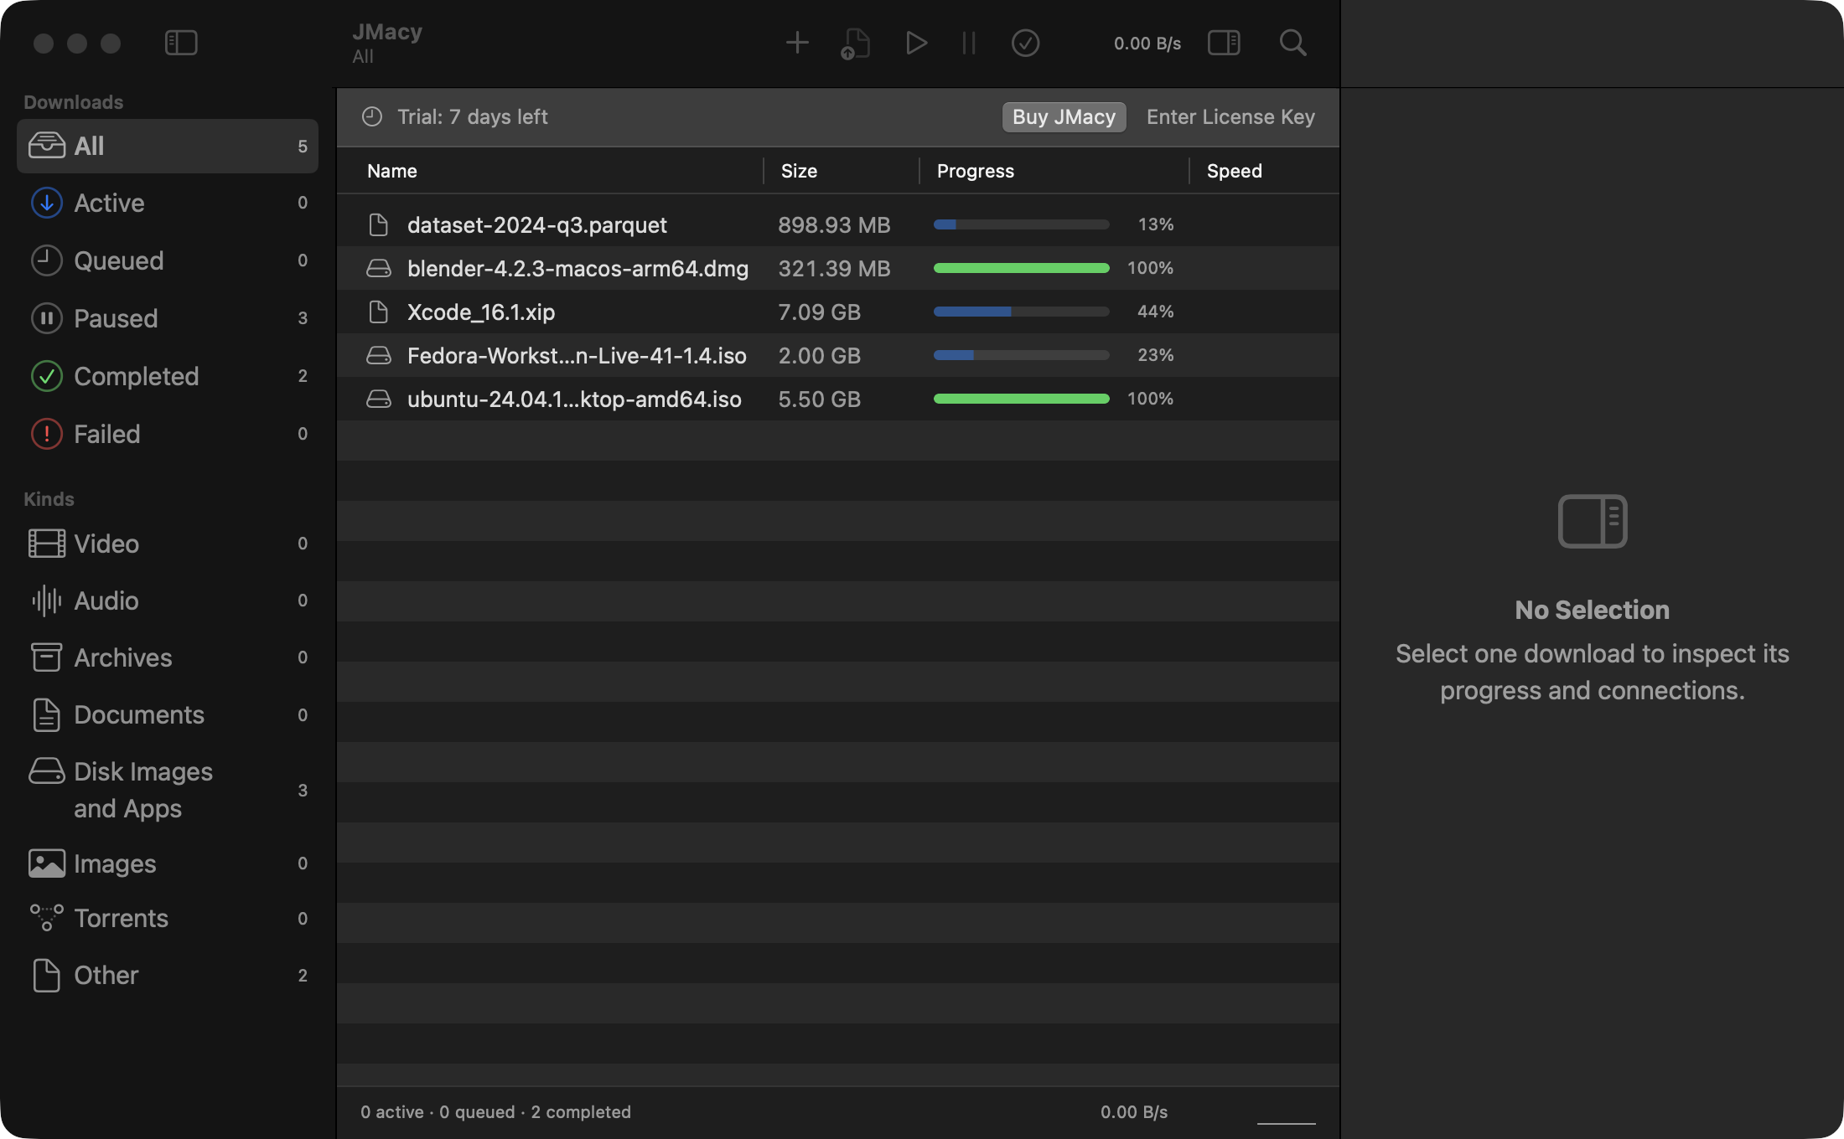
Task: Click the checkmark circle toolbar icon
Action: [1025, 43]
